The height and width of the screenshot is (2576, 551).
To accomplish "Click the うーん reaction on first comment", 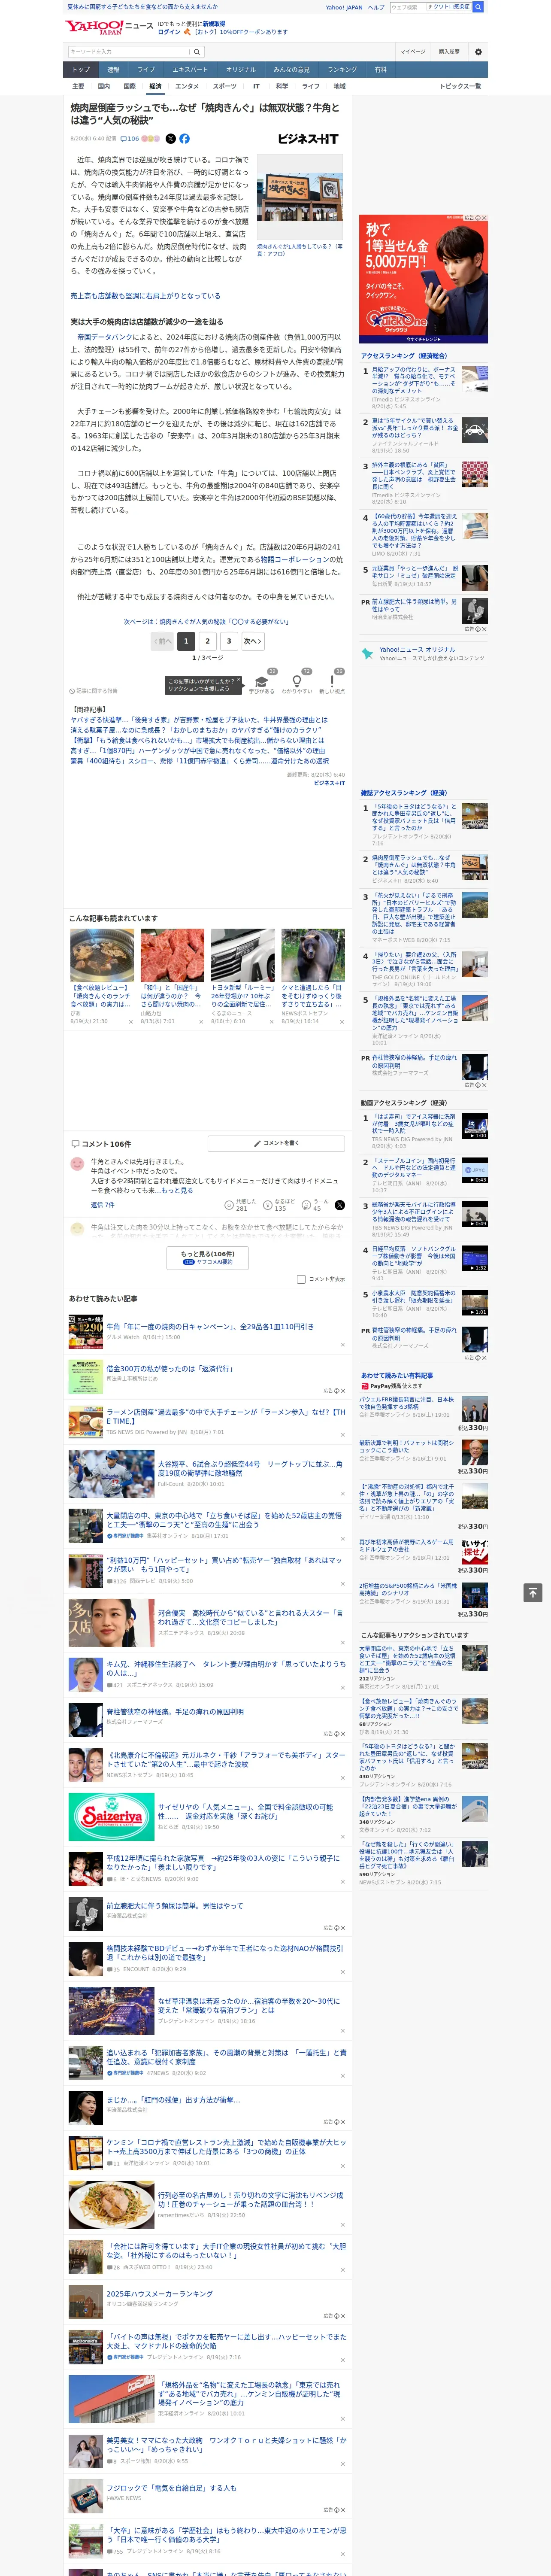I will (315, 1205).
